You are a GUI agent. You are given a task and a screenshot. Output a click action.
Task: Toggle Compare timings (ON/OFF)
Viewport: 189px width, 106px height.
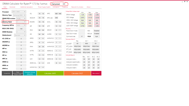coord(30,73)
